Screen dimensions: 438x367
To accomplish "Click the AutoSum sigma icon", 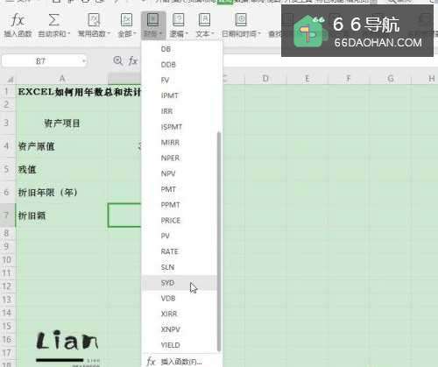I will [x=53, y=20].
